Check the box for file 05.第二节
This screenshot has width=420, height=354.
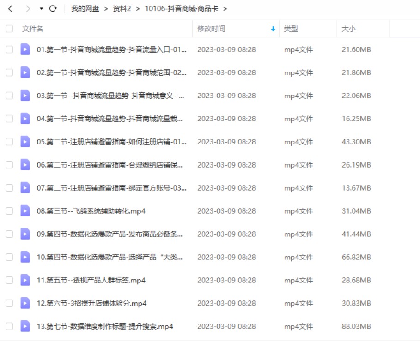(x=9, y=142)
